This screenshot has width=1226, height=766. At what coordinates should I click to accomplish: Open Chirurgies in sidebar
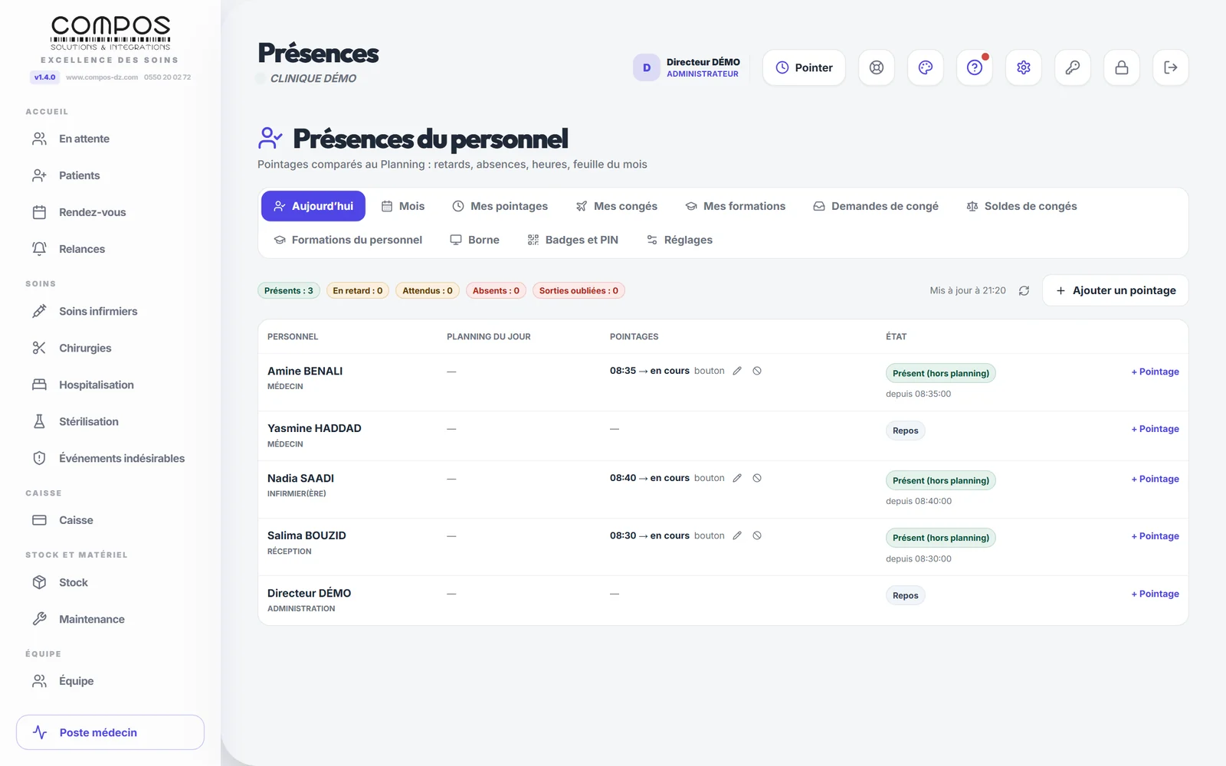pos(110,348)
